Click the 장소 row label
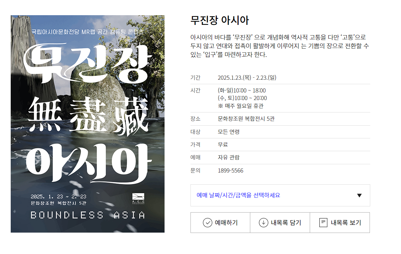Viewport: 401px width, 254px height. [195, 119]
